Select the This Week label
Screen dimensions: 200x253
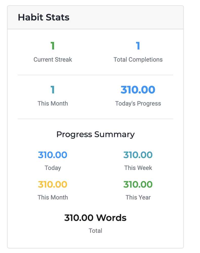tap(138, 168)
